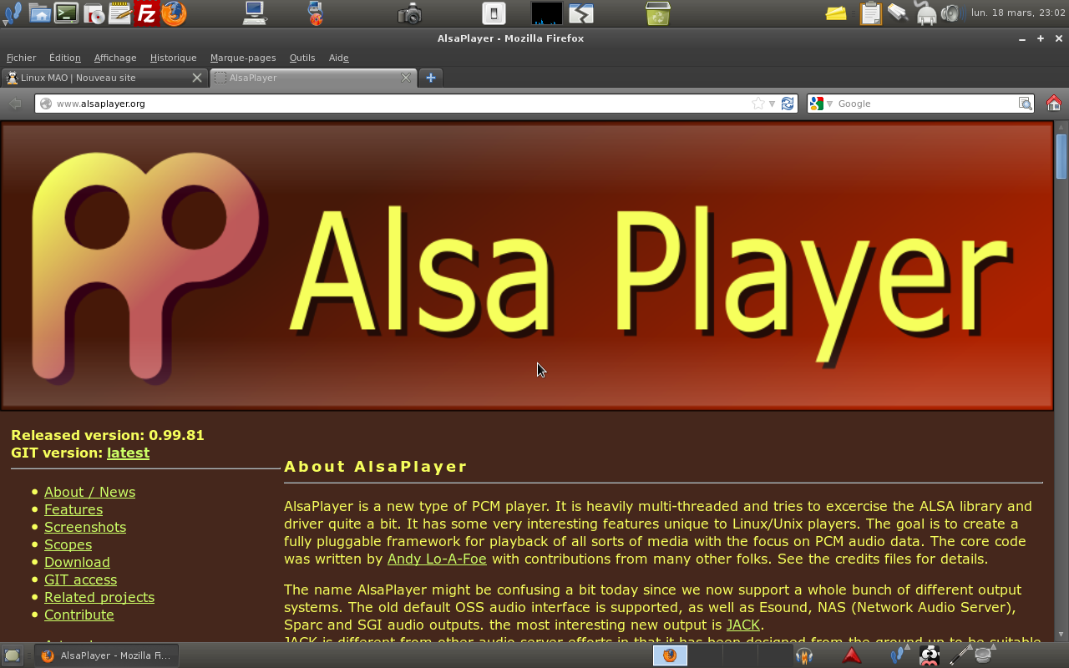Viewport: 1069px width, 668px height.
Task: Open the Marque-pages menu
Action: coord(243,58)
